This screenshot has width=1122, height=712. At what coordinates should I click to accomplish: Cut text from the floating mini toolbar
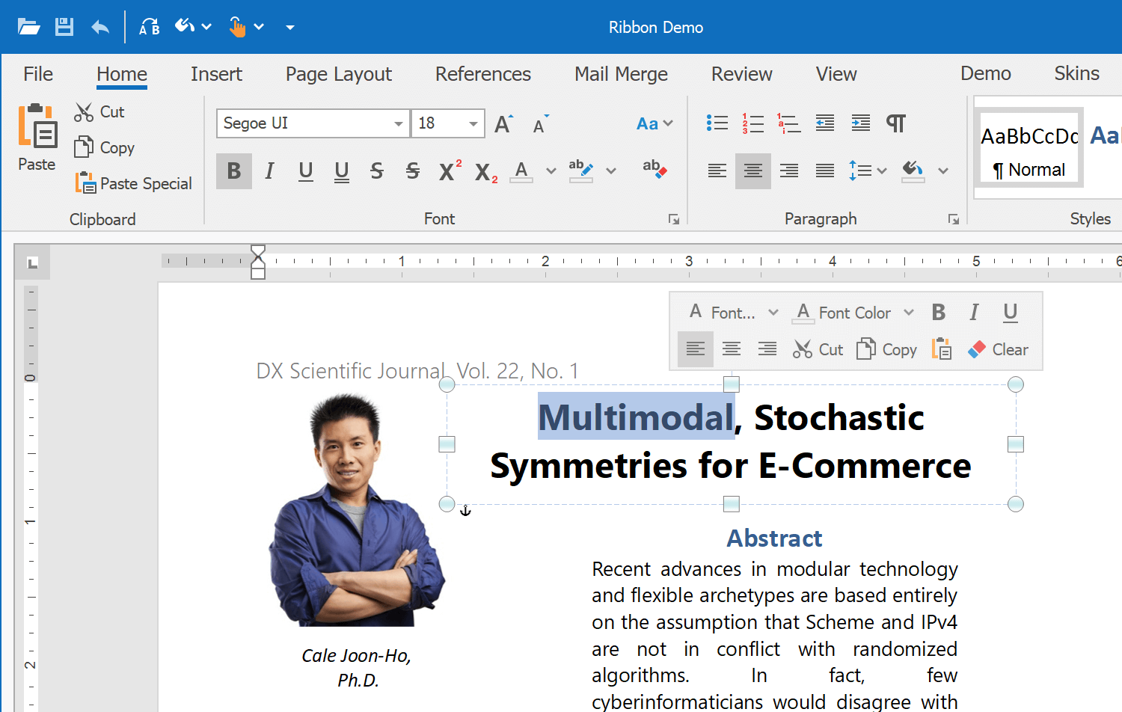click(818, 349)
